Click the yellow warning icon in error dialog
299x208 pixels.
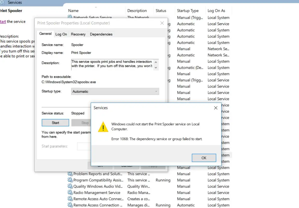103,127
